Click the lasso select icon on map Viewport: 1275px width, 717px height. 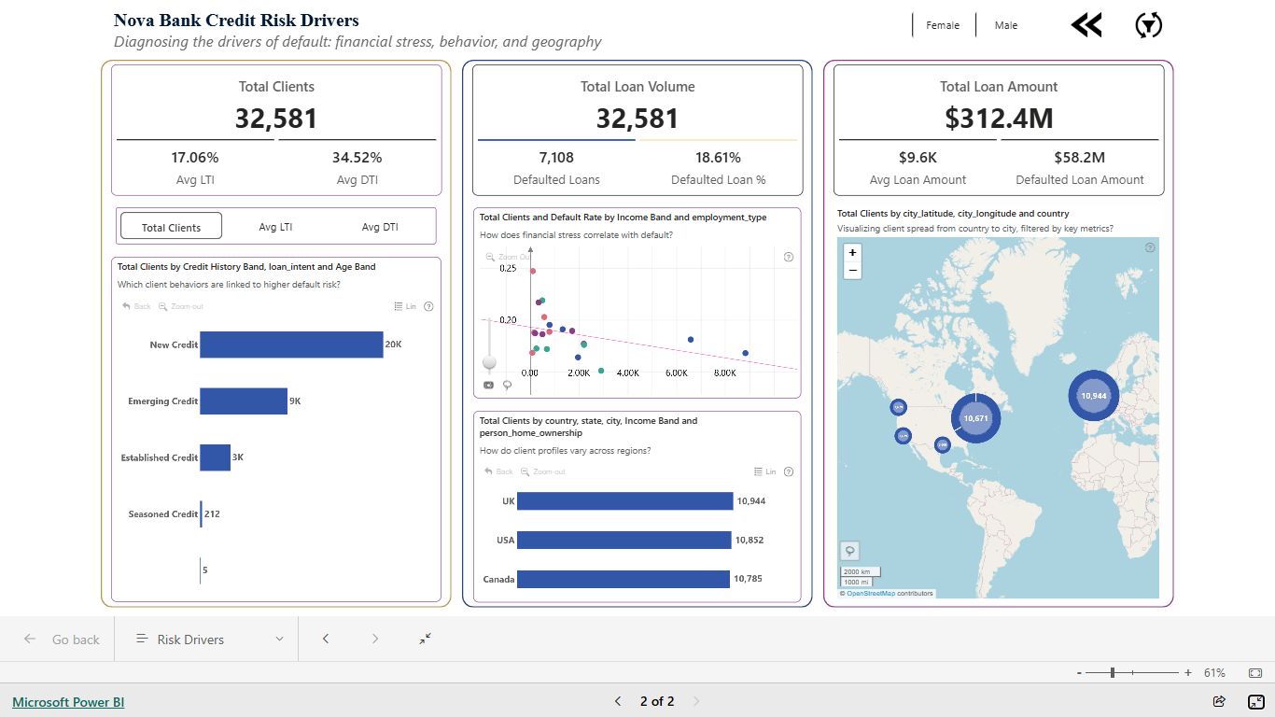pos(849,550)
